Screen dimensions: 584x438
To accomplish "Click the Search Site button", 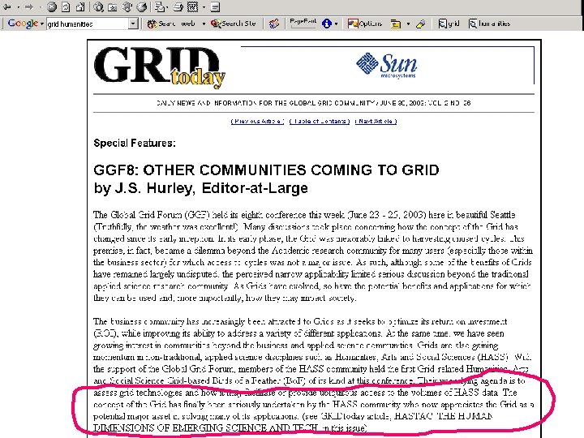I will (x=233, y=24).
